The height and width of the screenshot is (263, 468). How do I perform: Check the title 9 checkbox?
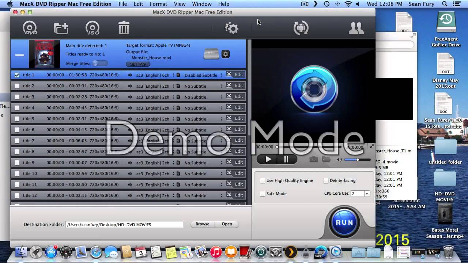point(17,163)
